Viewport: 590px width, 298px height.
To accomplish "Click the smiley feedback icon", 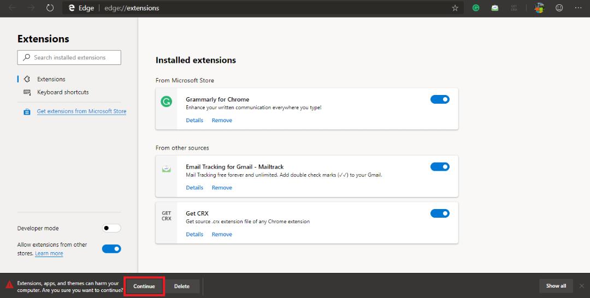I will click(x=559, y=8).
